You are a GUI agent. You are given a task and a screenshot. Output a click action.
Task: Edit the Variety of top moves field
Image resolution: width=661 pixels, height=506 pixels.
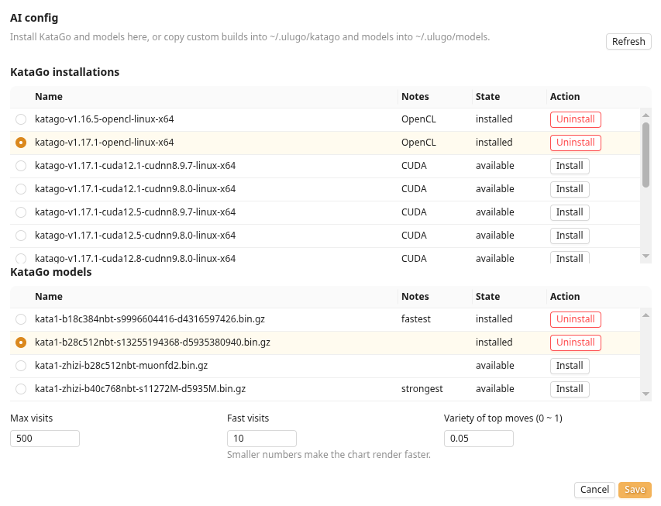[x=478, y=439]
